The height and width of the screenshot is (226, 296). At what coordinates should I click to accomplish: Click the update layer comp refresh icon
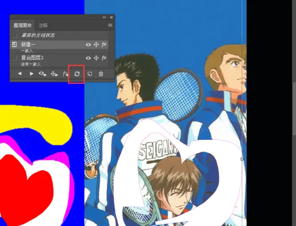pos(77,74)
